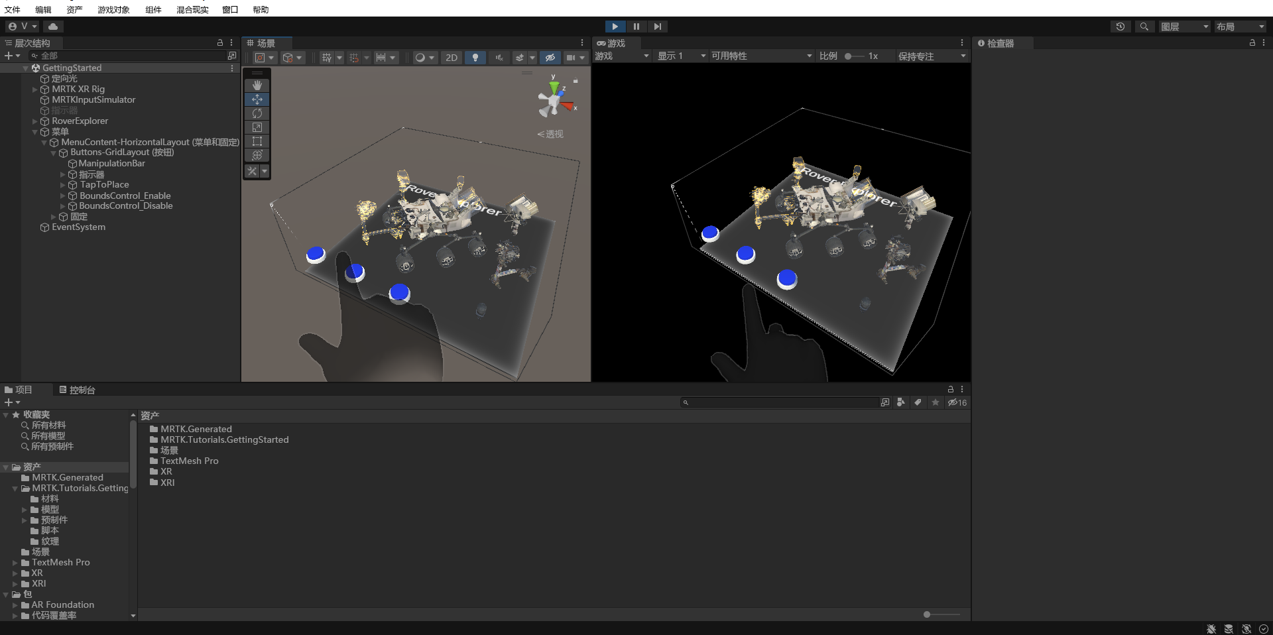Open the search panel from the top-right magnifier

click(x=1144, y=27)
